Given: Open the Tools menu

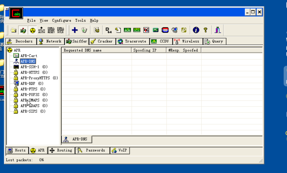Looking at the screenshot, I should click(x=80, y=21).
